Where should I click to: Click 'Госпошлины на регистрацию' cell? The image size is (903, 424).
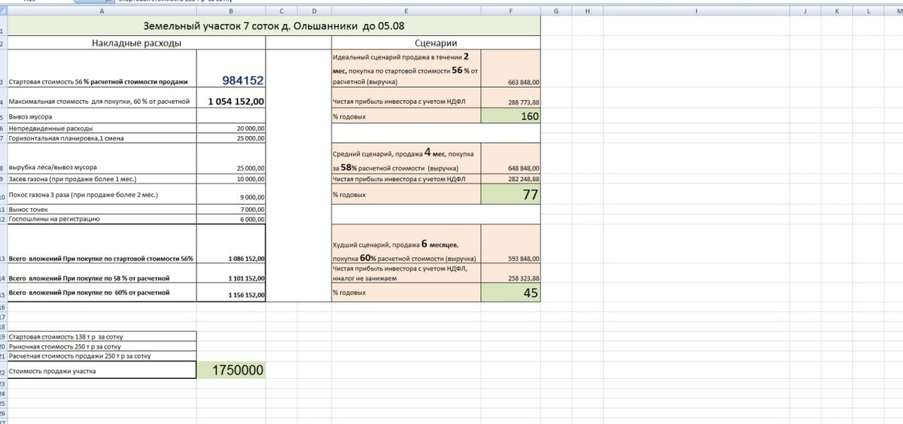[x=102, y=219]
